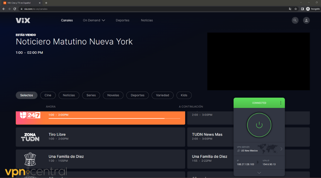Open a new browser tab
321x178 pixels.
(46, 2)
